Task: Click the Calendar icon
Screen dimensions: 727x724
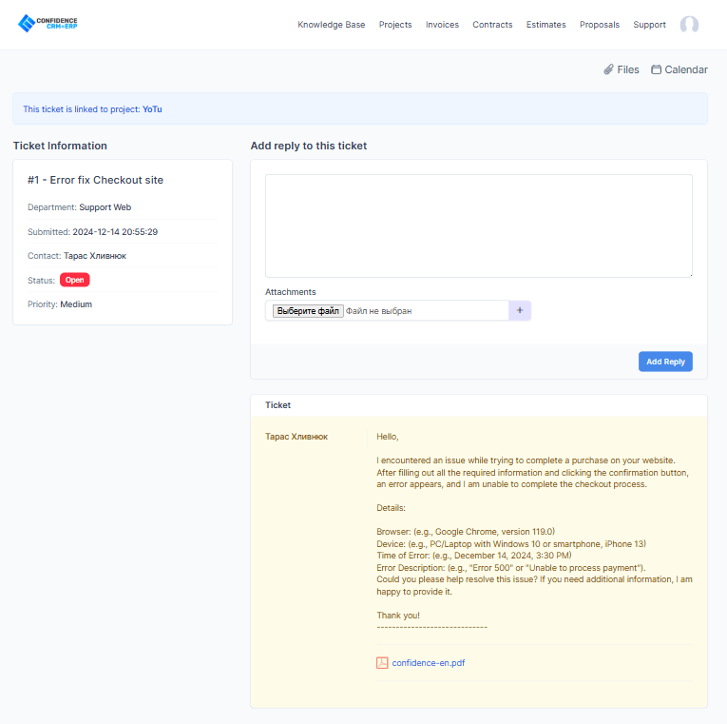Action: (x=657, y=69)
